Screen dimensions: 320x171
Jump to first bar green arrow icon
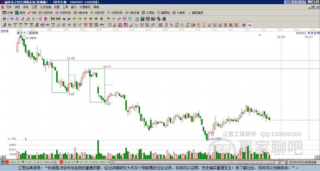coord(52,19)
